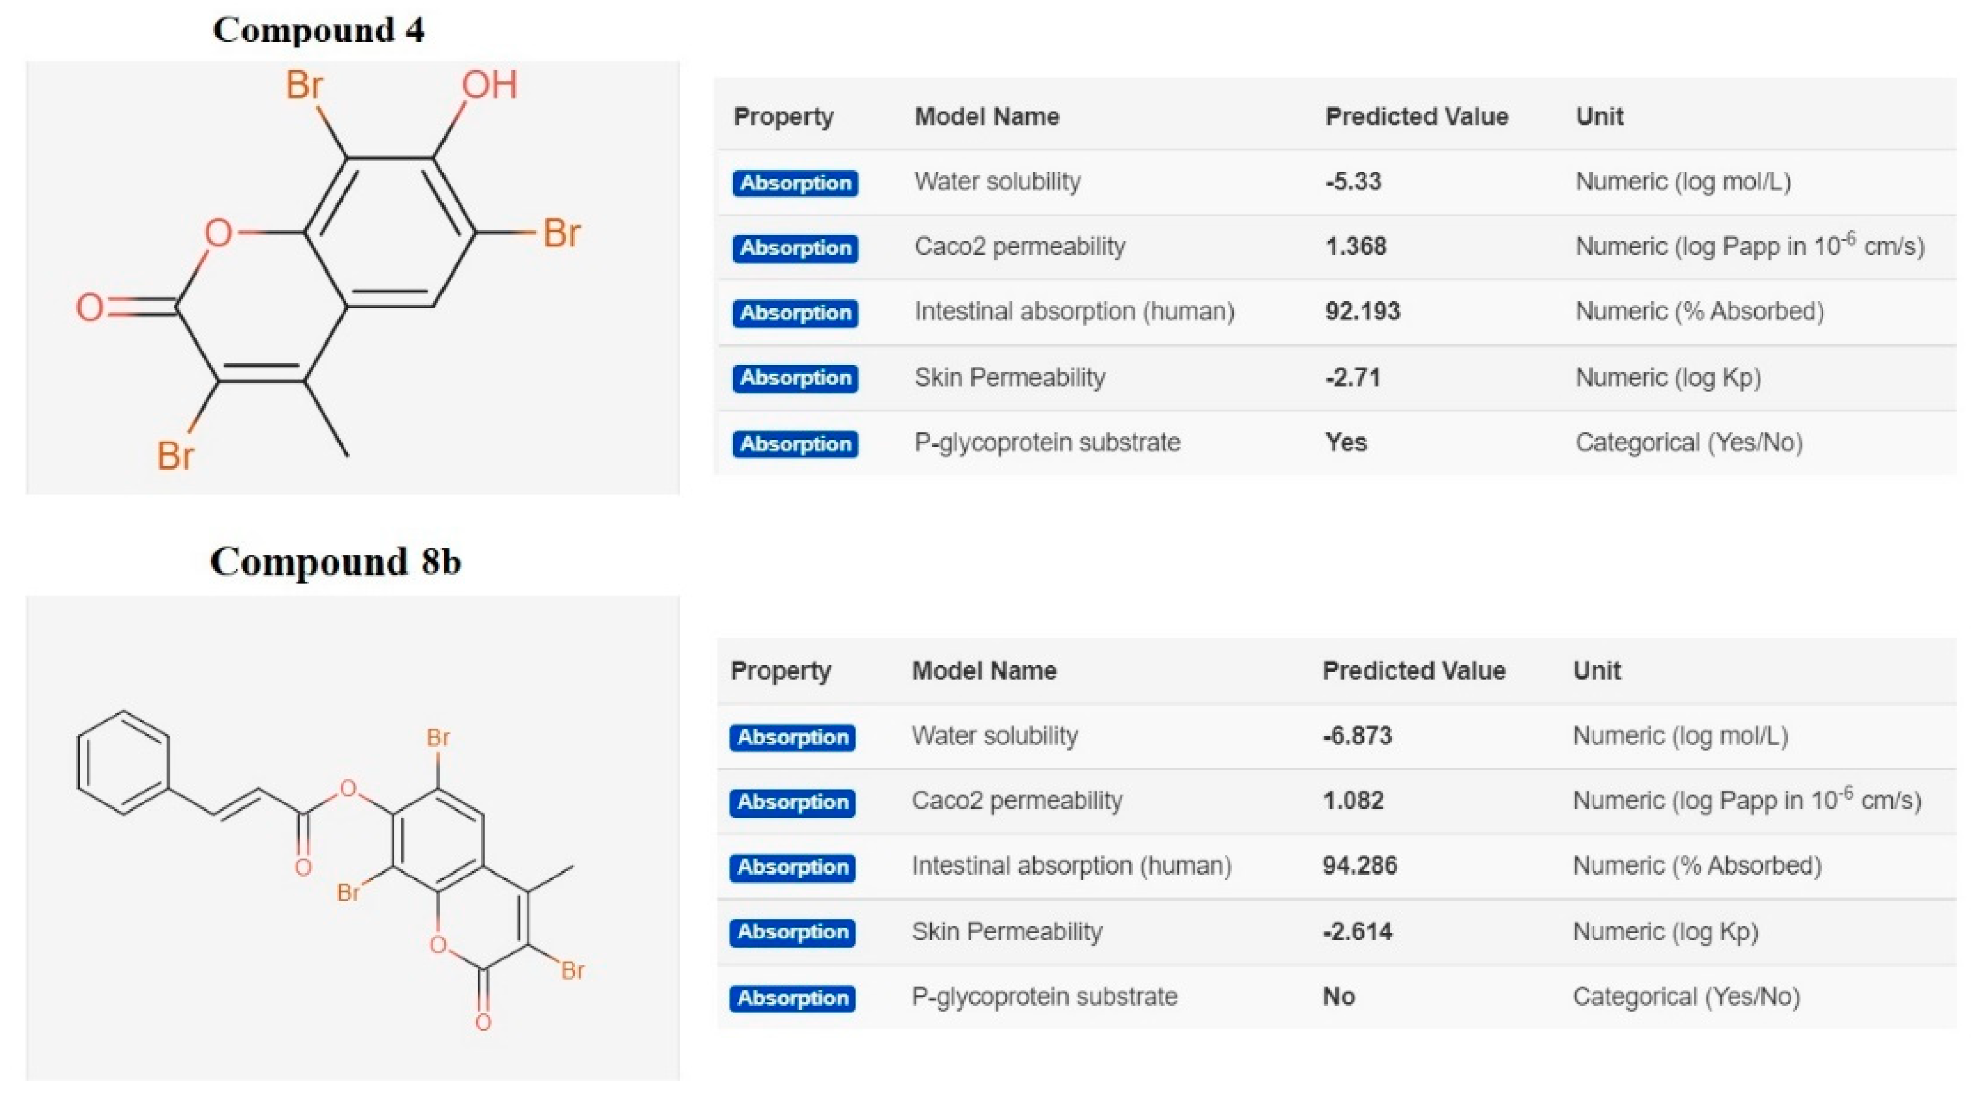Click Skin Permeability label with value -2.71

(1009, 378)
